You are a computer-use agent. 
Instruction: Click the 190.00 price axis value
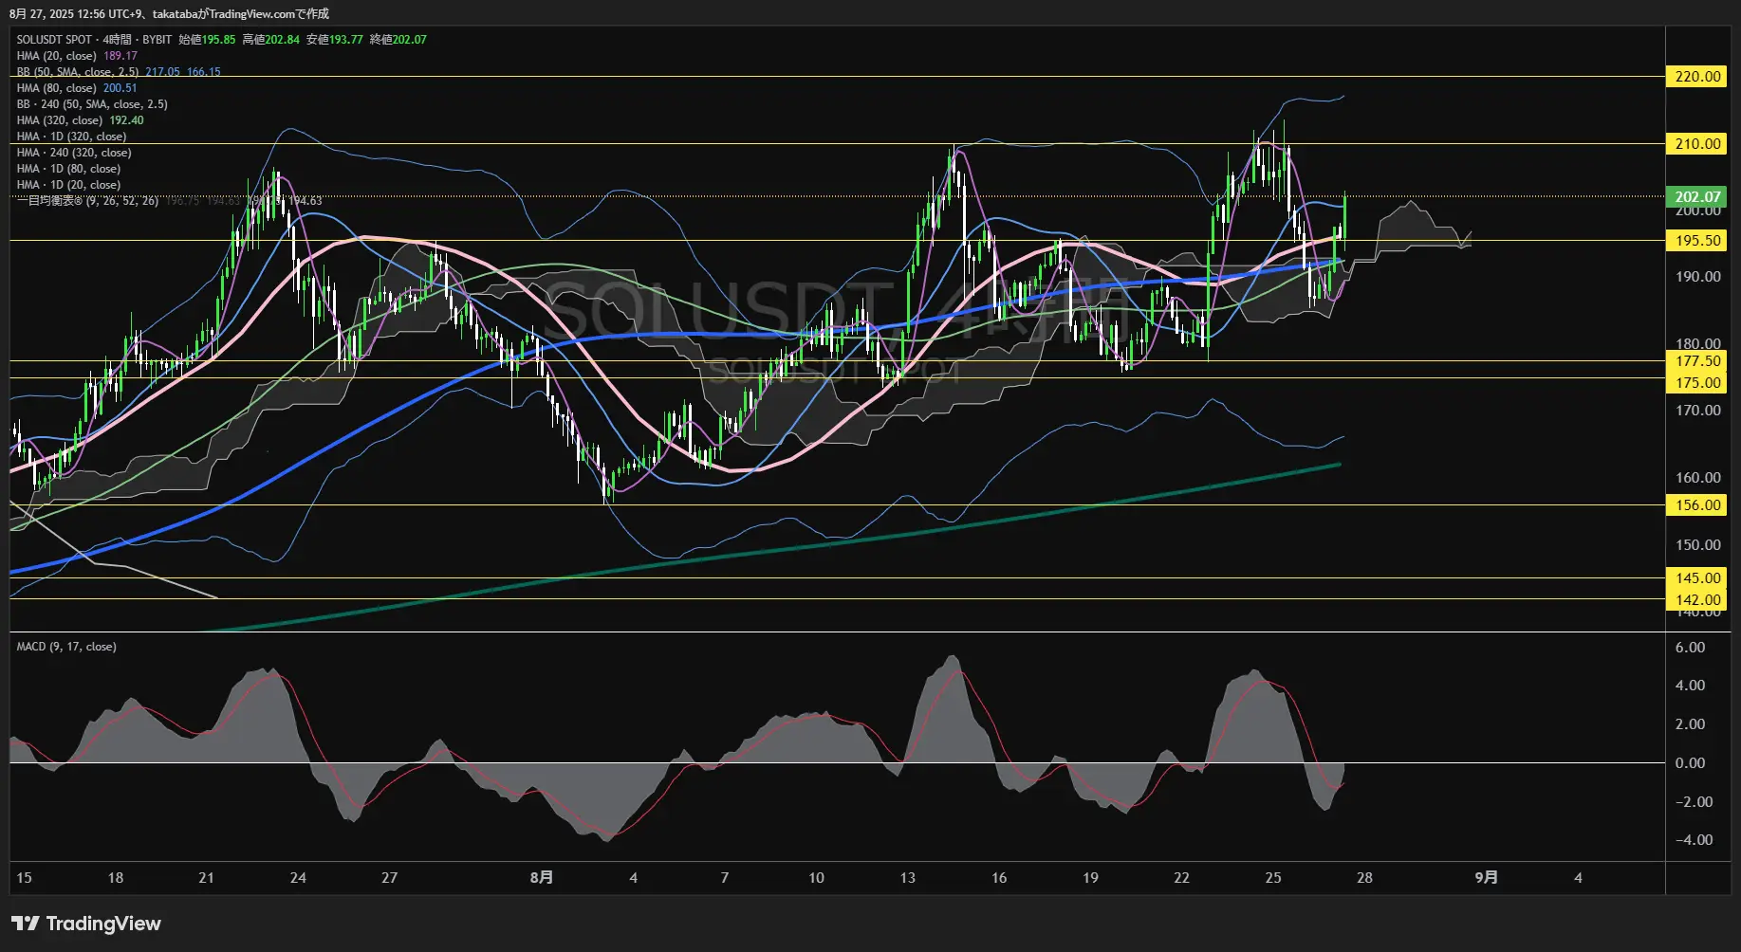[x=1697, y=277]
